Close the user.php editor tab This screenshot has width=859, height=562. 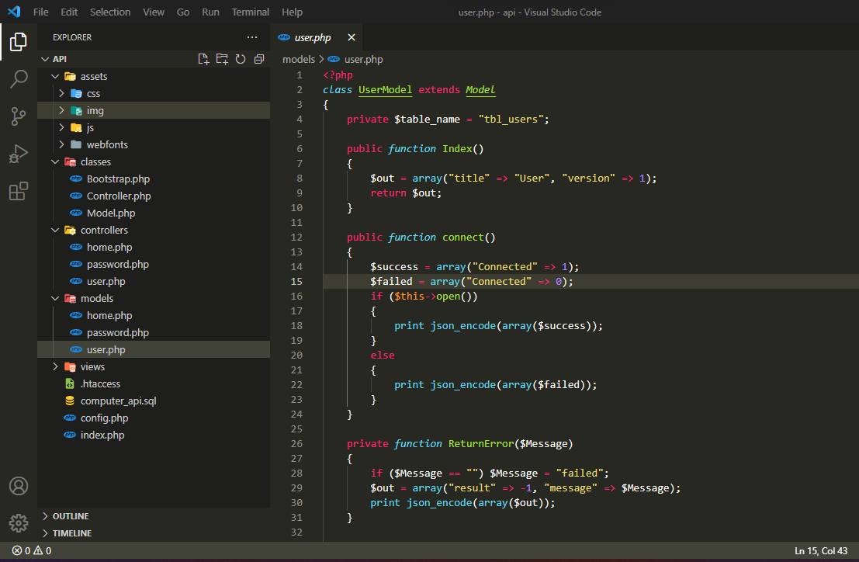[351, 37]
